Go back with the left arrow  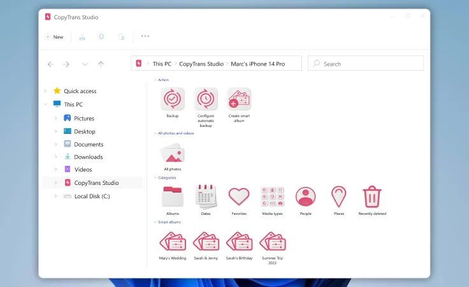coord(50,64)
